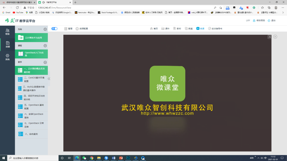Open the 管理 management view
Viewport: 287px width, 161px height.
point(68,29)
